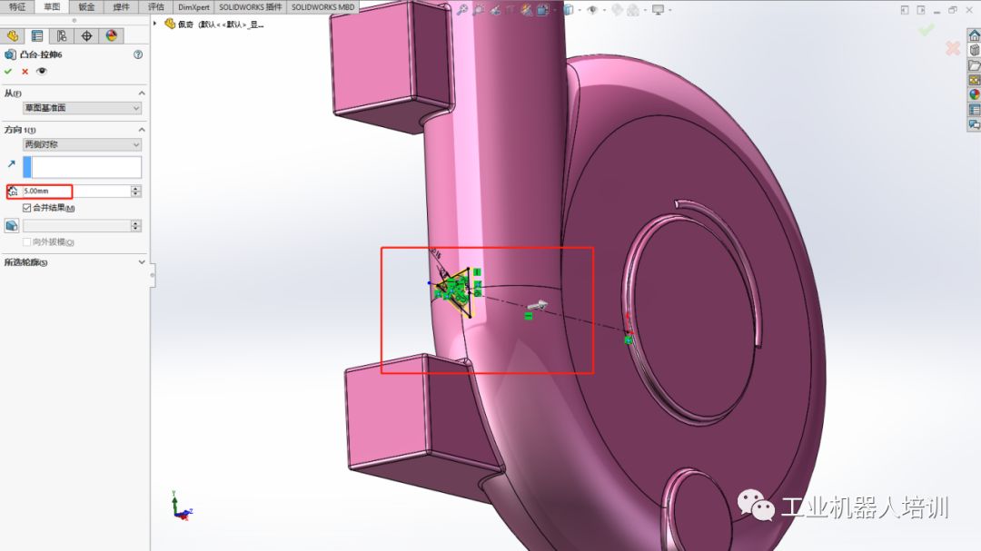Expand the 所选轮廓 section chevron

[142, 262]
